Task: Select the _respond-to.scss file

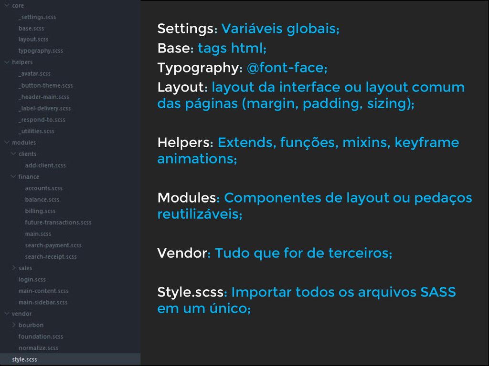Action: point(42,120)
